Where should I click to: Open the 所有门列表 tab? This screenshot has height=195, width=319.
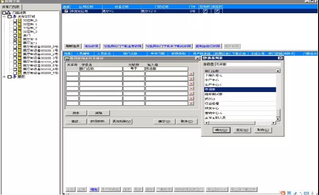[11, 7]
